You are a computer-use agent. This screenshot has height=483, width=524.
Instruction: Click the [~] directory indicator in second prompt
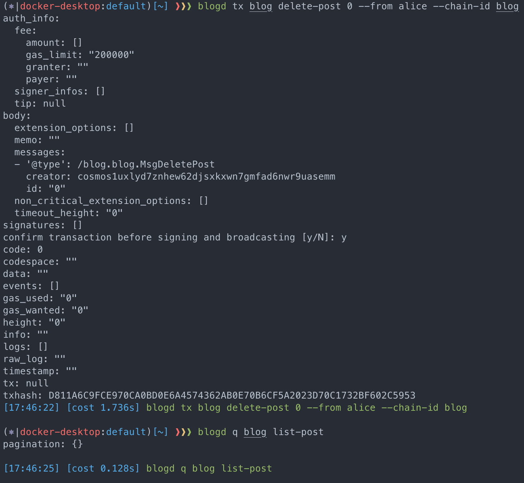point(161,432)
